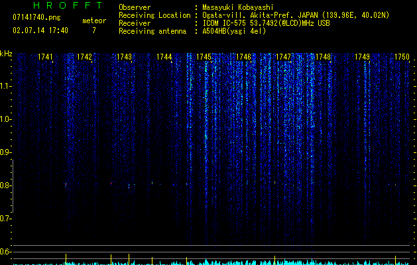Click the 0.7 kHz axis label
This screenshot has height=265, width=417.
click(5, 219)
